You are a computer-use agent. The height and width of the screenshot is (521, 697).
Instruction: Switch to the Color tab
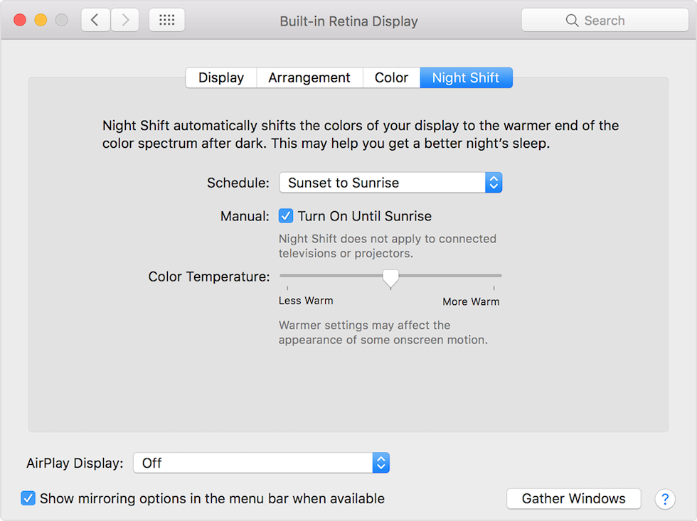391,77
